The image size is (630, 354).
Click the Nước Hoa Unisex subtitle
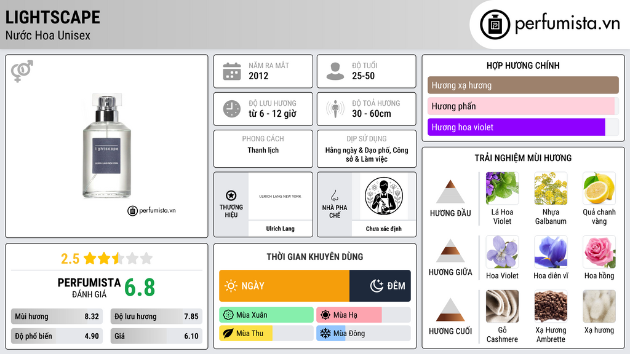48,35
